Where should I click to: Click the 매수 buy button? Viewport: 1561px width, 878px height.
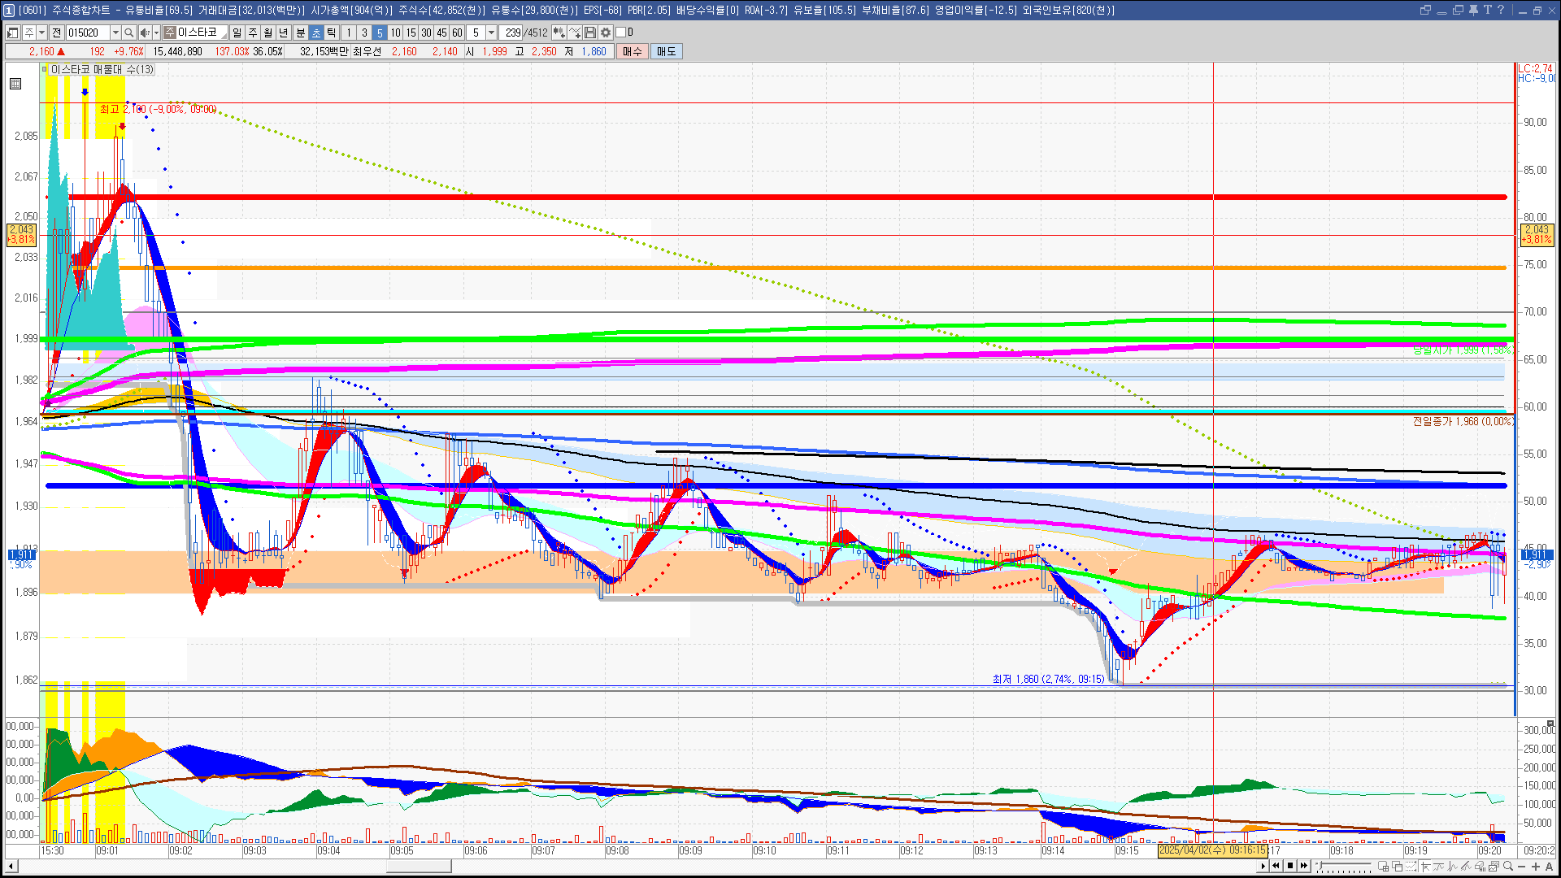tap(633, 51)
